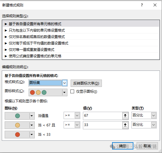This screenshot has height=153, width=162.
Task: Open the three-circle icon style selector
Action: click(x=48, y=92)
